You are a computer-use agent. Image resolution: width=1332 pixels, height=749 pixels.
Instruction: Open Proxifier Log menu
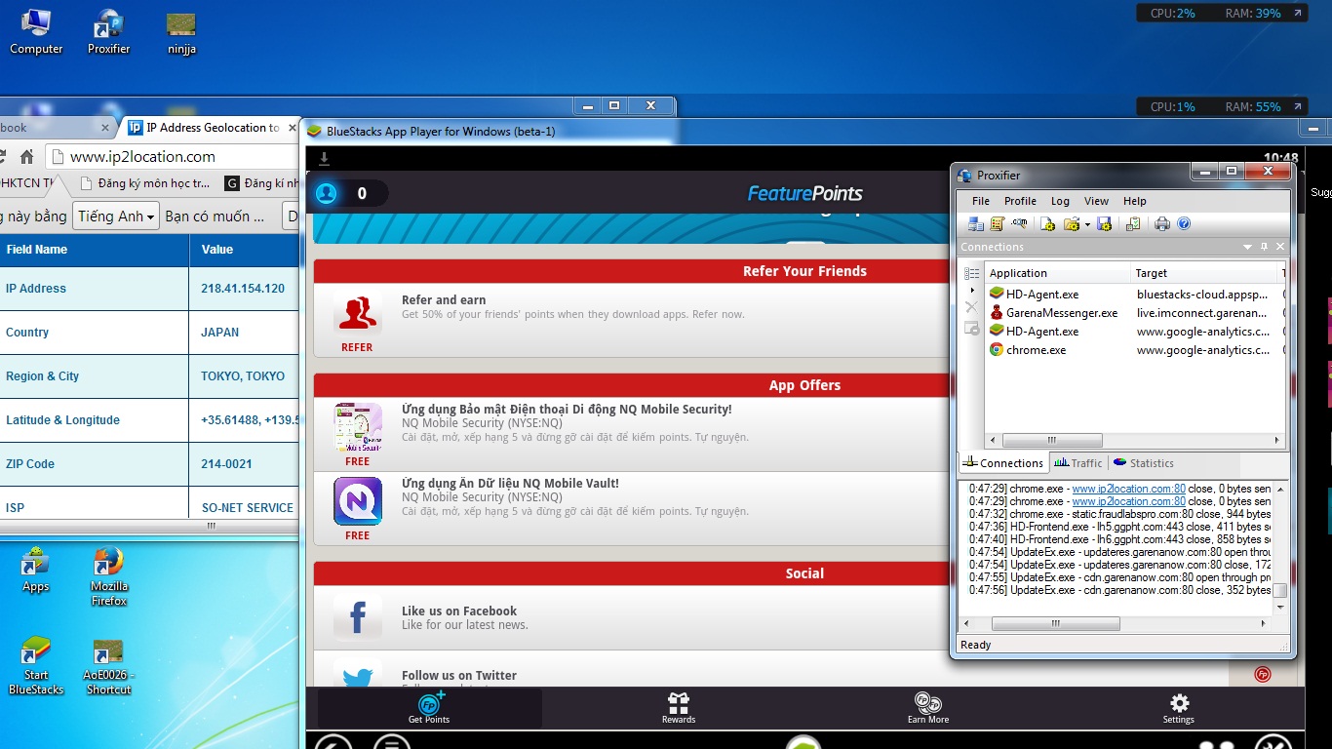pyautogui.click(x=1060, y=201)
